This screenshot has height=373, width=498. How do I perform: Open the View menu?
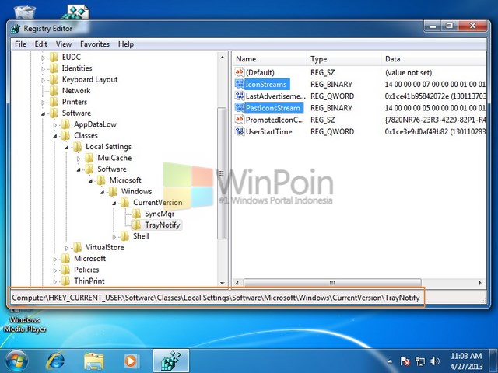[x=64, y=44]
